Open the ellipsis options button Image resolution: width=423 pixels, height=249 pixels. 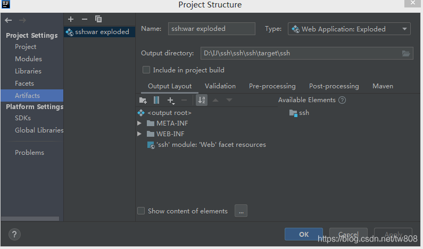click(x=241, y=211)
